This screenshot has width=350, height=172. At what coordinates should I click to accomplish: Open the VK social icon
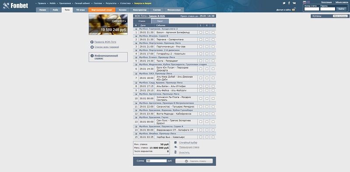(294, 3)
